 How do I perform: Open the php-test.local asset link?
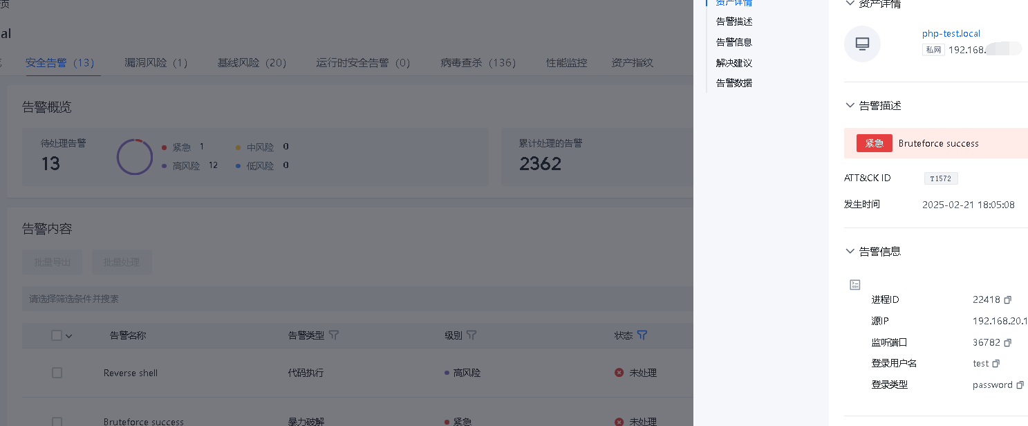pyautogui.click(x=951, y=34)
